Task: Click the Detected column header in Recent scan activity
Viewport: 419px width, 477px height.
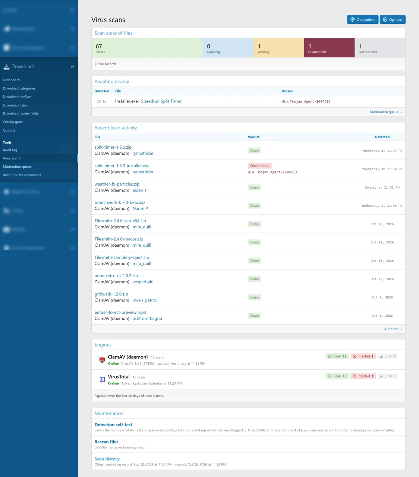Action: point(382,137)
